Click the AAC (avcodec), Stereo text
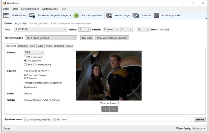The height and width of the screenshot is (133, 209). click(34, 75)
